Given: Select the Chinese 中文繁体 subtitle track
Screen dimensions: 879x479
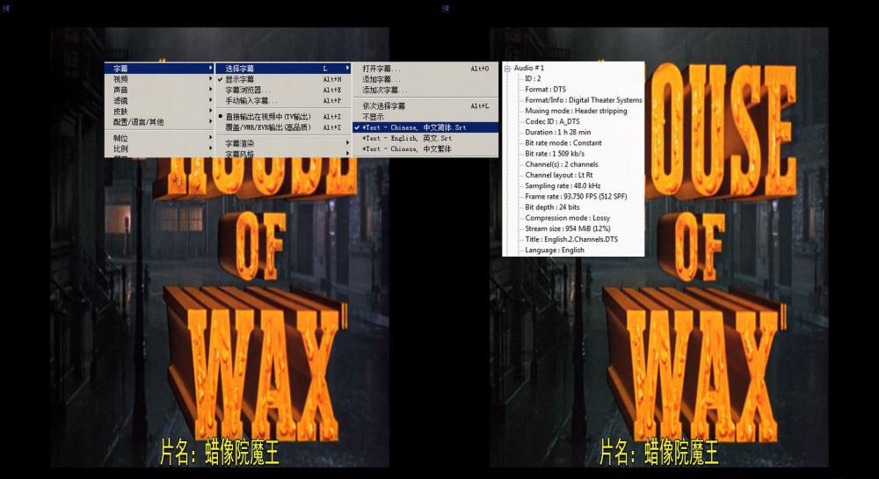Looking at the screenshot, I should coord(425,149).
